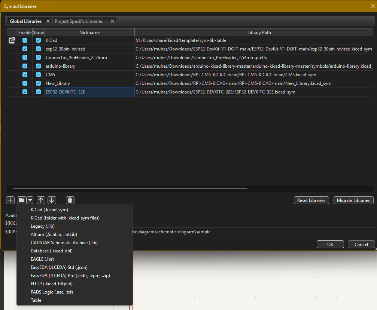Click the Show column header

(x=39, y=33)
